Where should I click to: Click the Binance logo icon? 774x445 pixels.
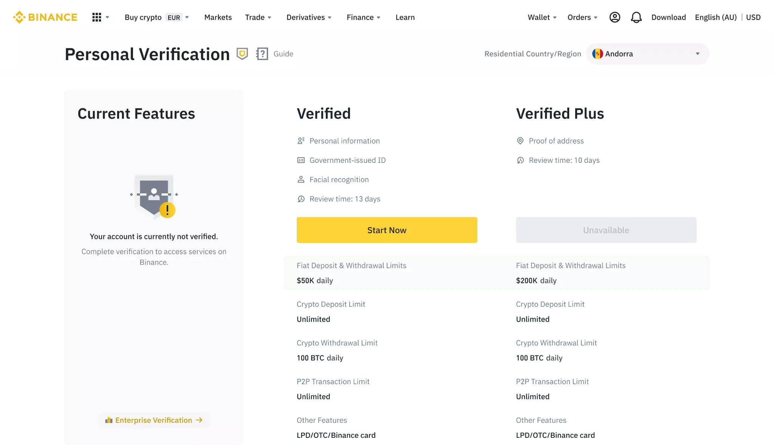pyautogui.click(x=19, y=17)
